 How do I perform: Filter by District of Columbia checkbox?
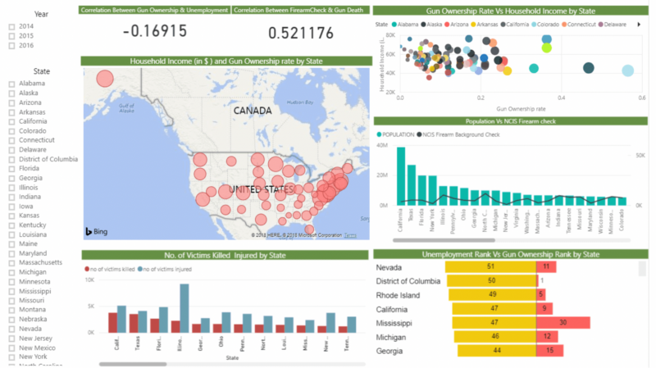(11, 159)
